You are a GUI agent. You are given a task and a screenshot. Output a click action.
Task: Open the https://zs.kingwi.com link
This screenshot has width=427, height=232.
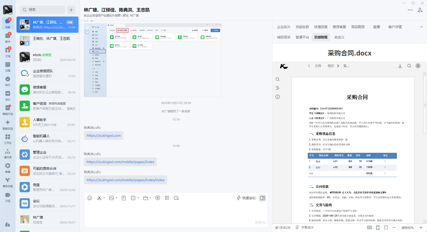point(104,135)
